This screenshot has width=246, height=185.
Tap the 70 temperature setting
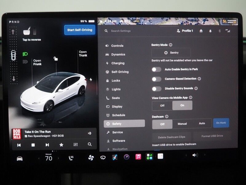pos(49,158)
